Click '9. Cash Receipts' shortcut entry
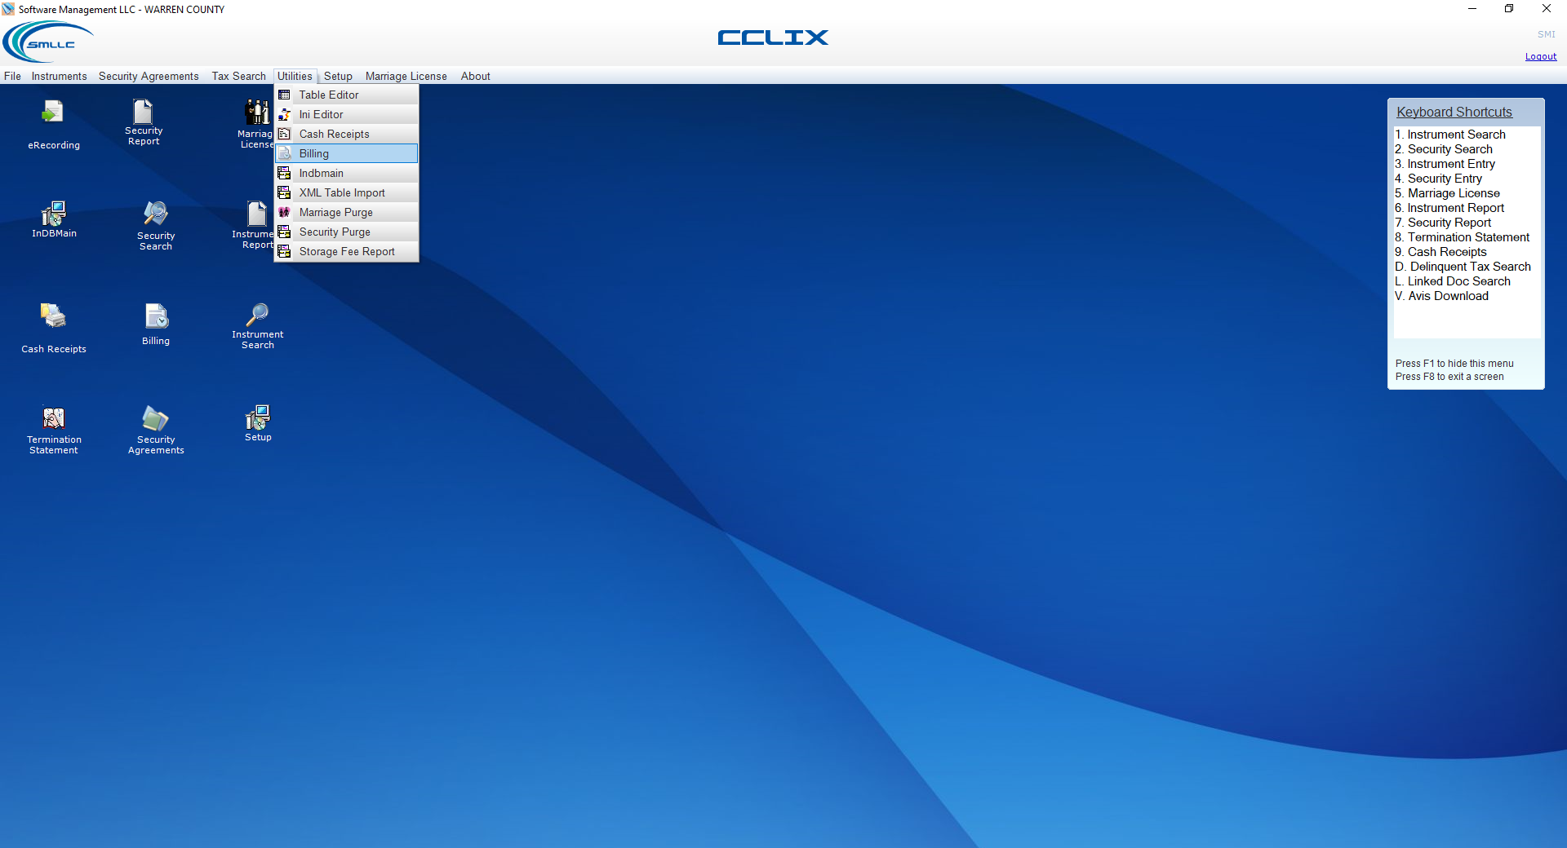Viewport: 1567px width, 848px height. click(x=1440, y=252)
